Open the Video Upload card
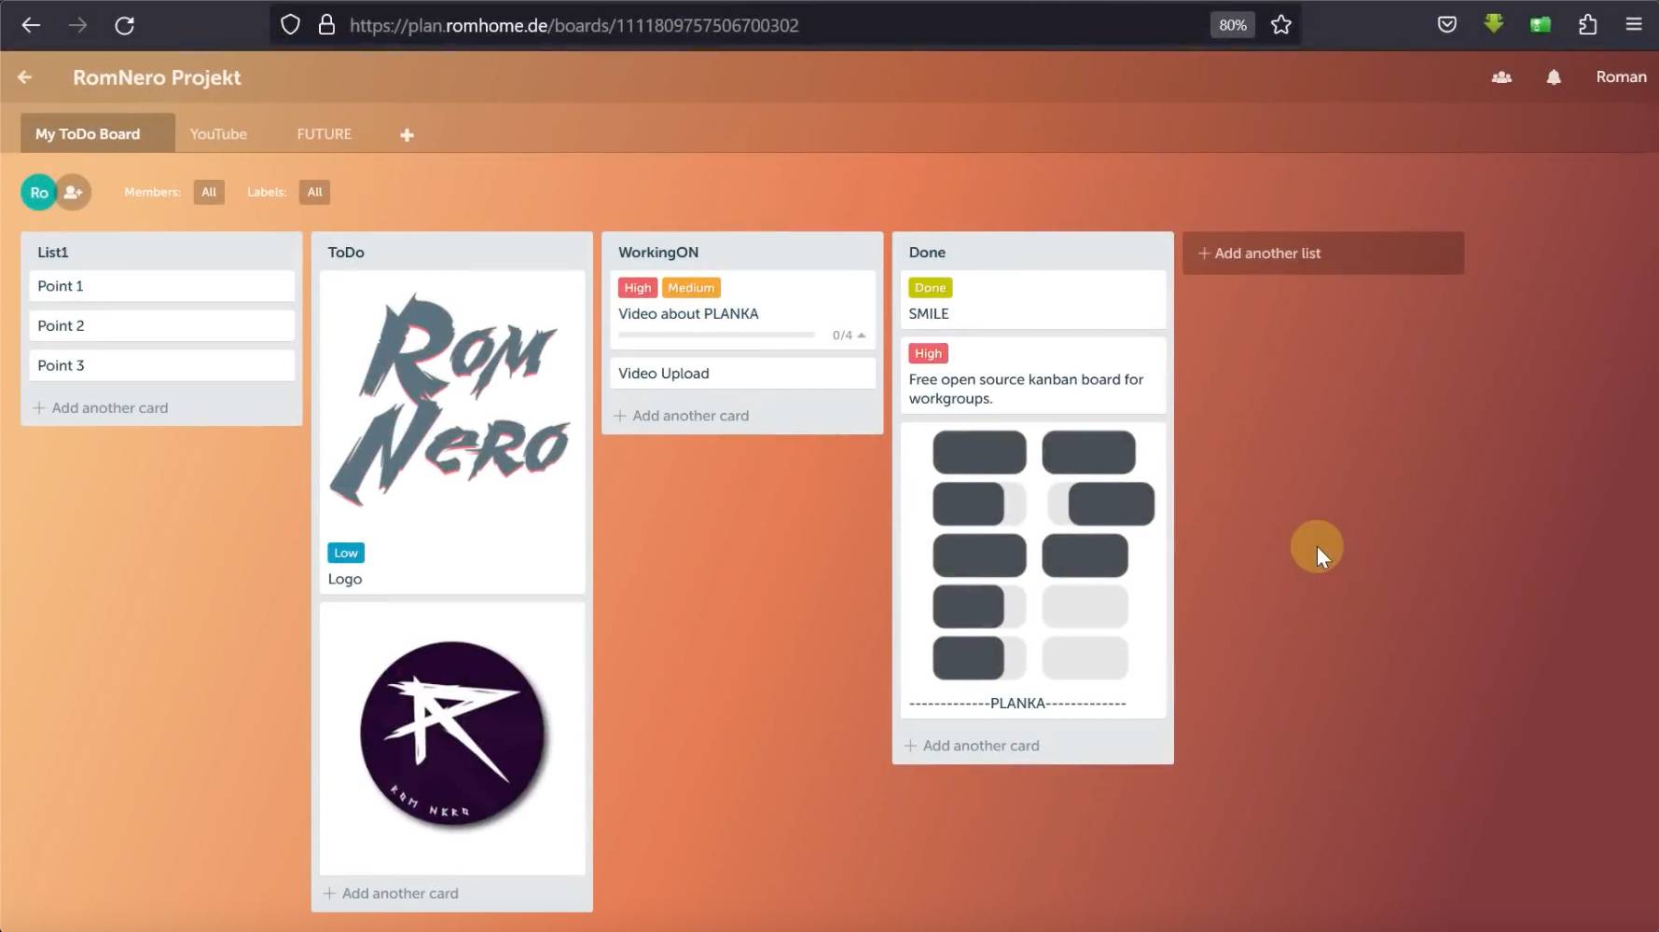This screenshot has width=1659, height=932. tap(742, 373)
